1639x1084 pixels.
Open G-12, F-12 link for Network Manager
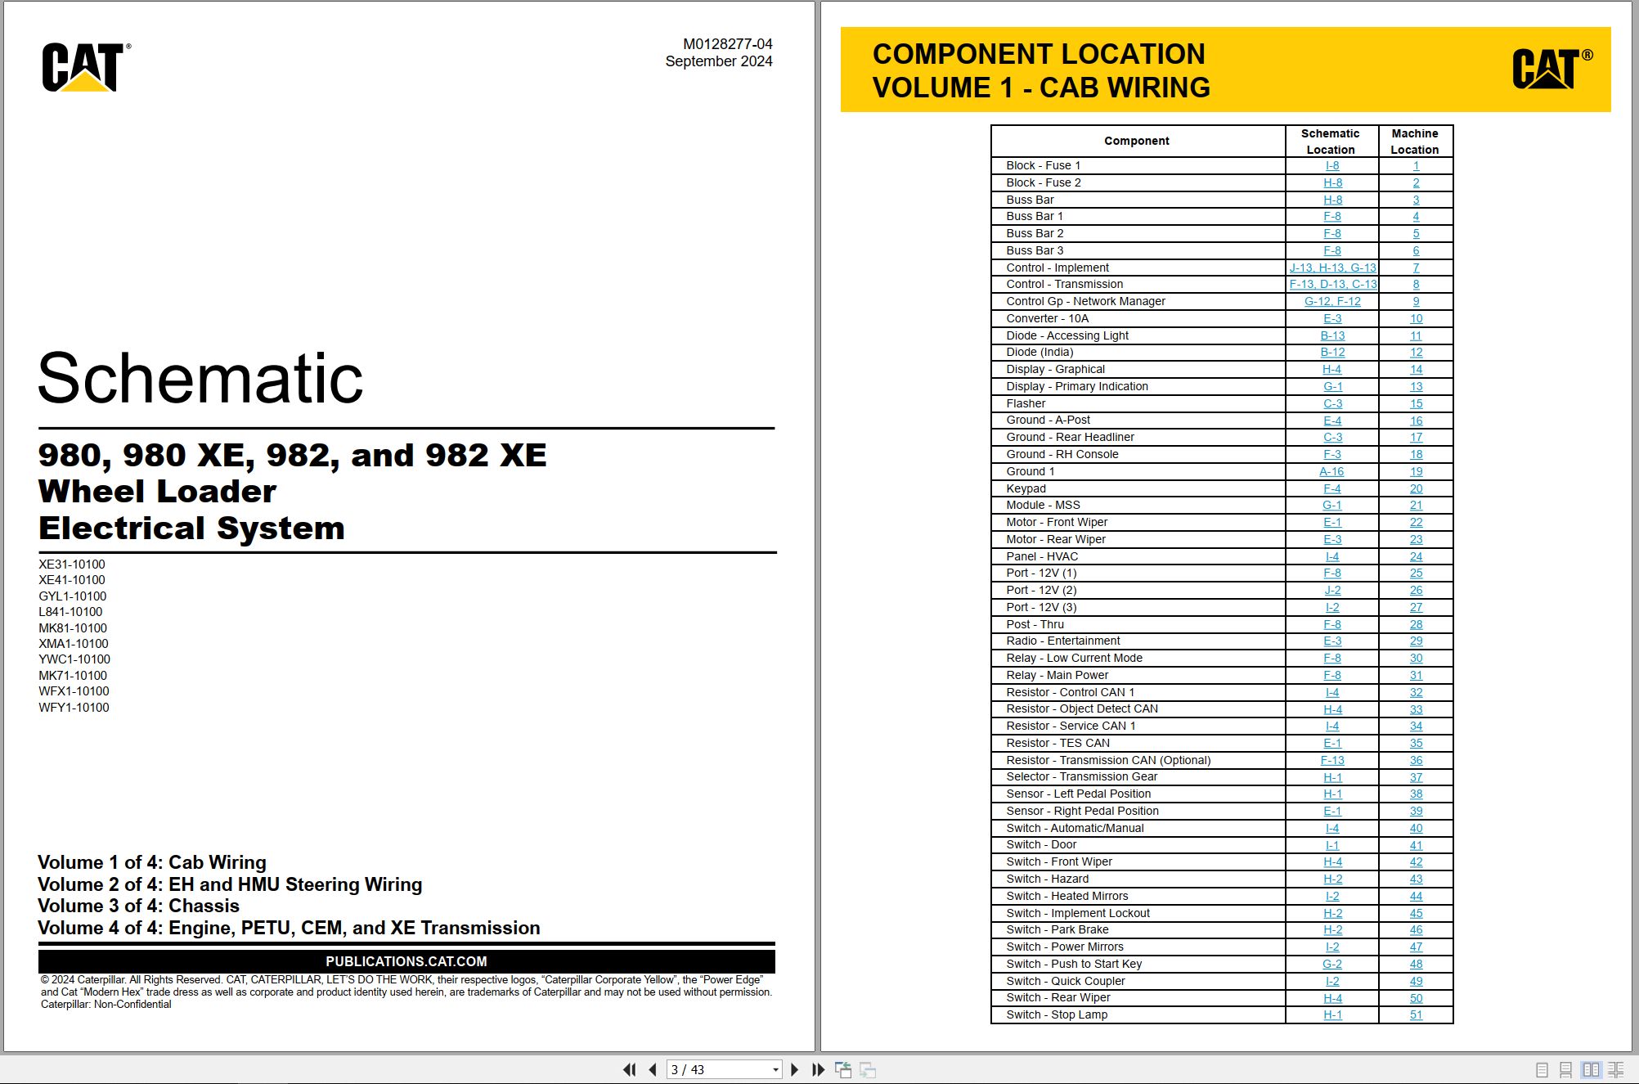coord(1332,301)
